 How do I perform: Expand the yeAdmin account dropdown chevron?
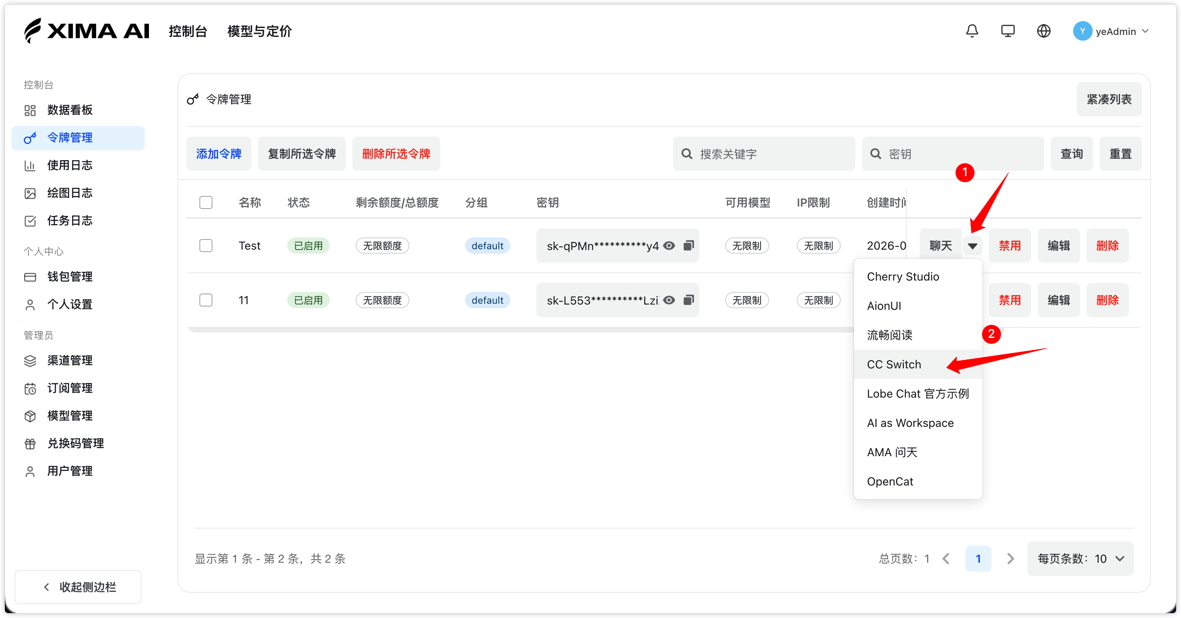(x=1145, y=31)
